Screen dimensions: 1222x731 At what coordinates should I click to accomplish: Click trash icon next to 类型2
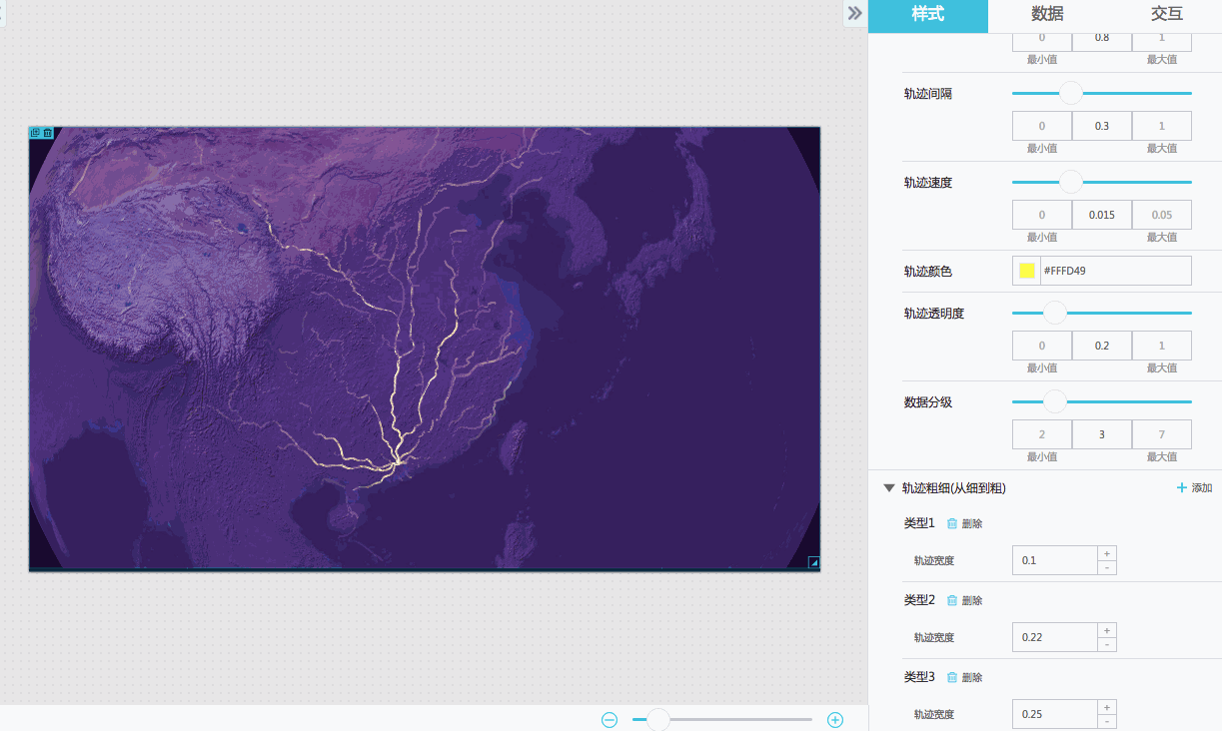click(952, 600)
